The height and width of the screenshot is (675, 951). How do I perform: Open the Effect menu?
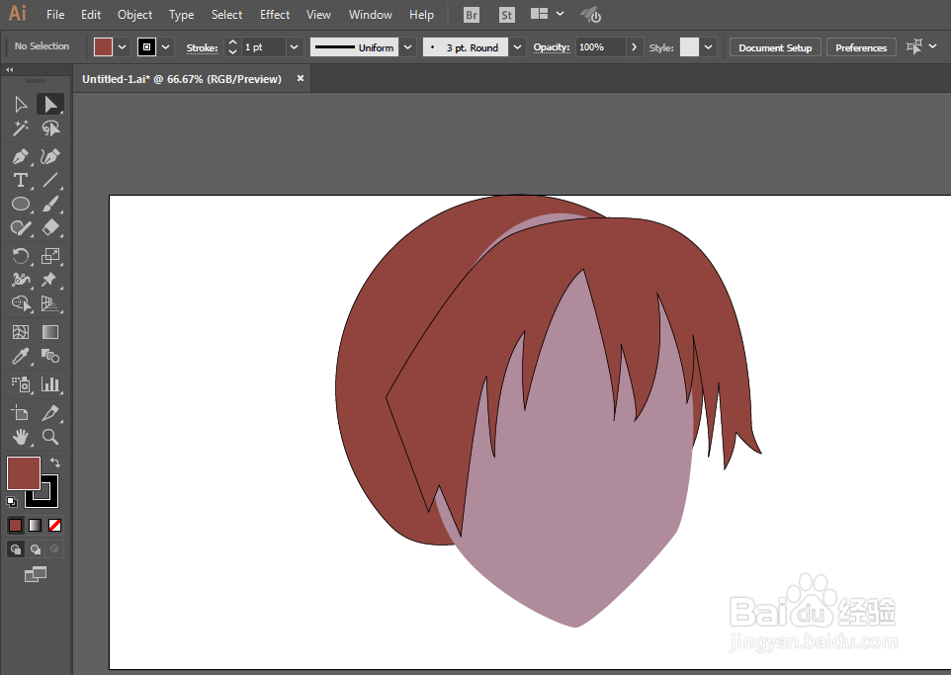[275, 15]
